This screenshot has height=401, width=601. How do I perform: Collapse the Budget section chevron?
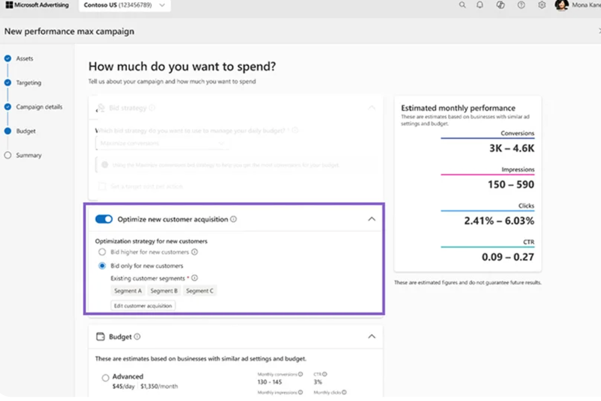click(x=372, y=336)
